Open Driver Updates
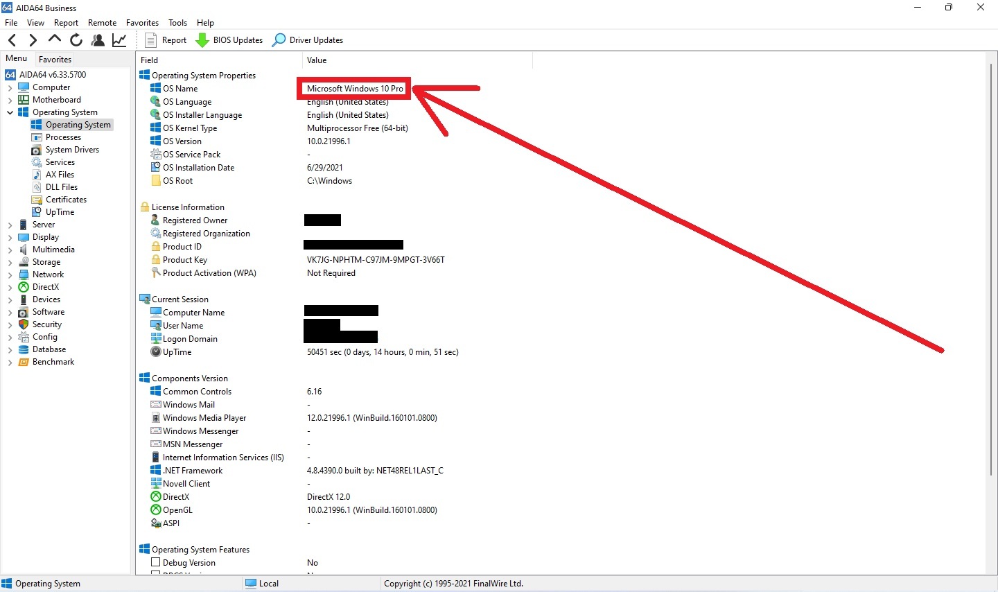Viewport: 998px width, 592px height. coord(308,40)
